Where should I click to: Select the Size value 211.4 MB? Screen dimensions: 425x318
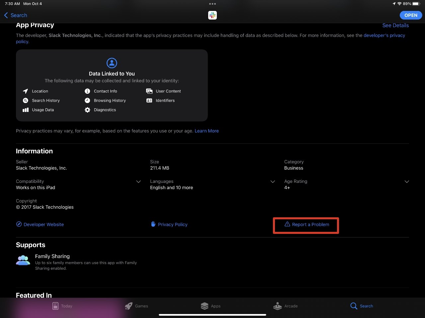point(160,168)
